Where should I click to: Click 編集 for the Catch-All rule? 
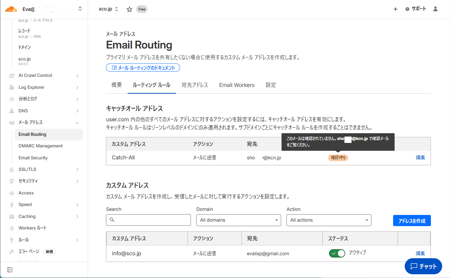coord(420,157)
